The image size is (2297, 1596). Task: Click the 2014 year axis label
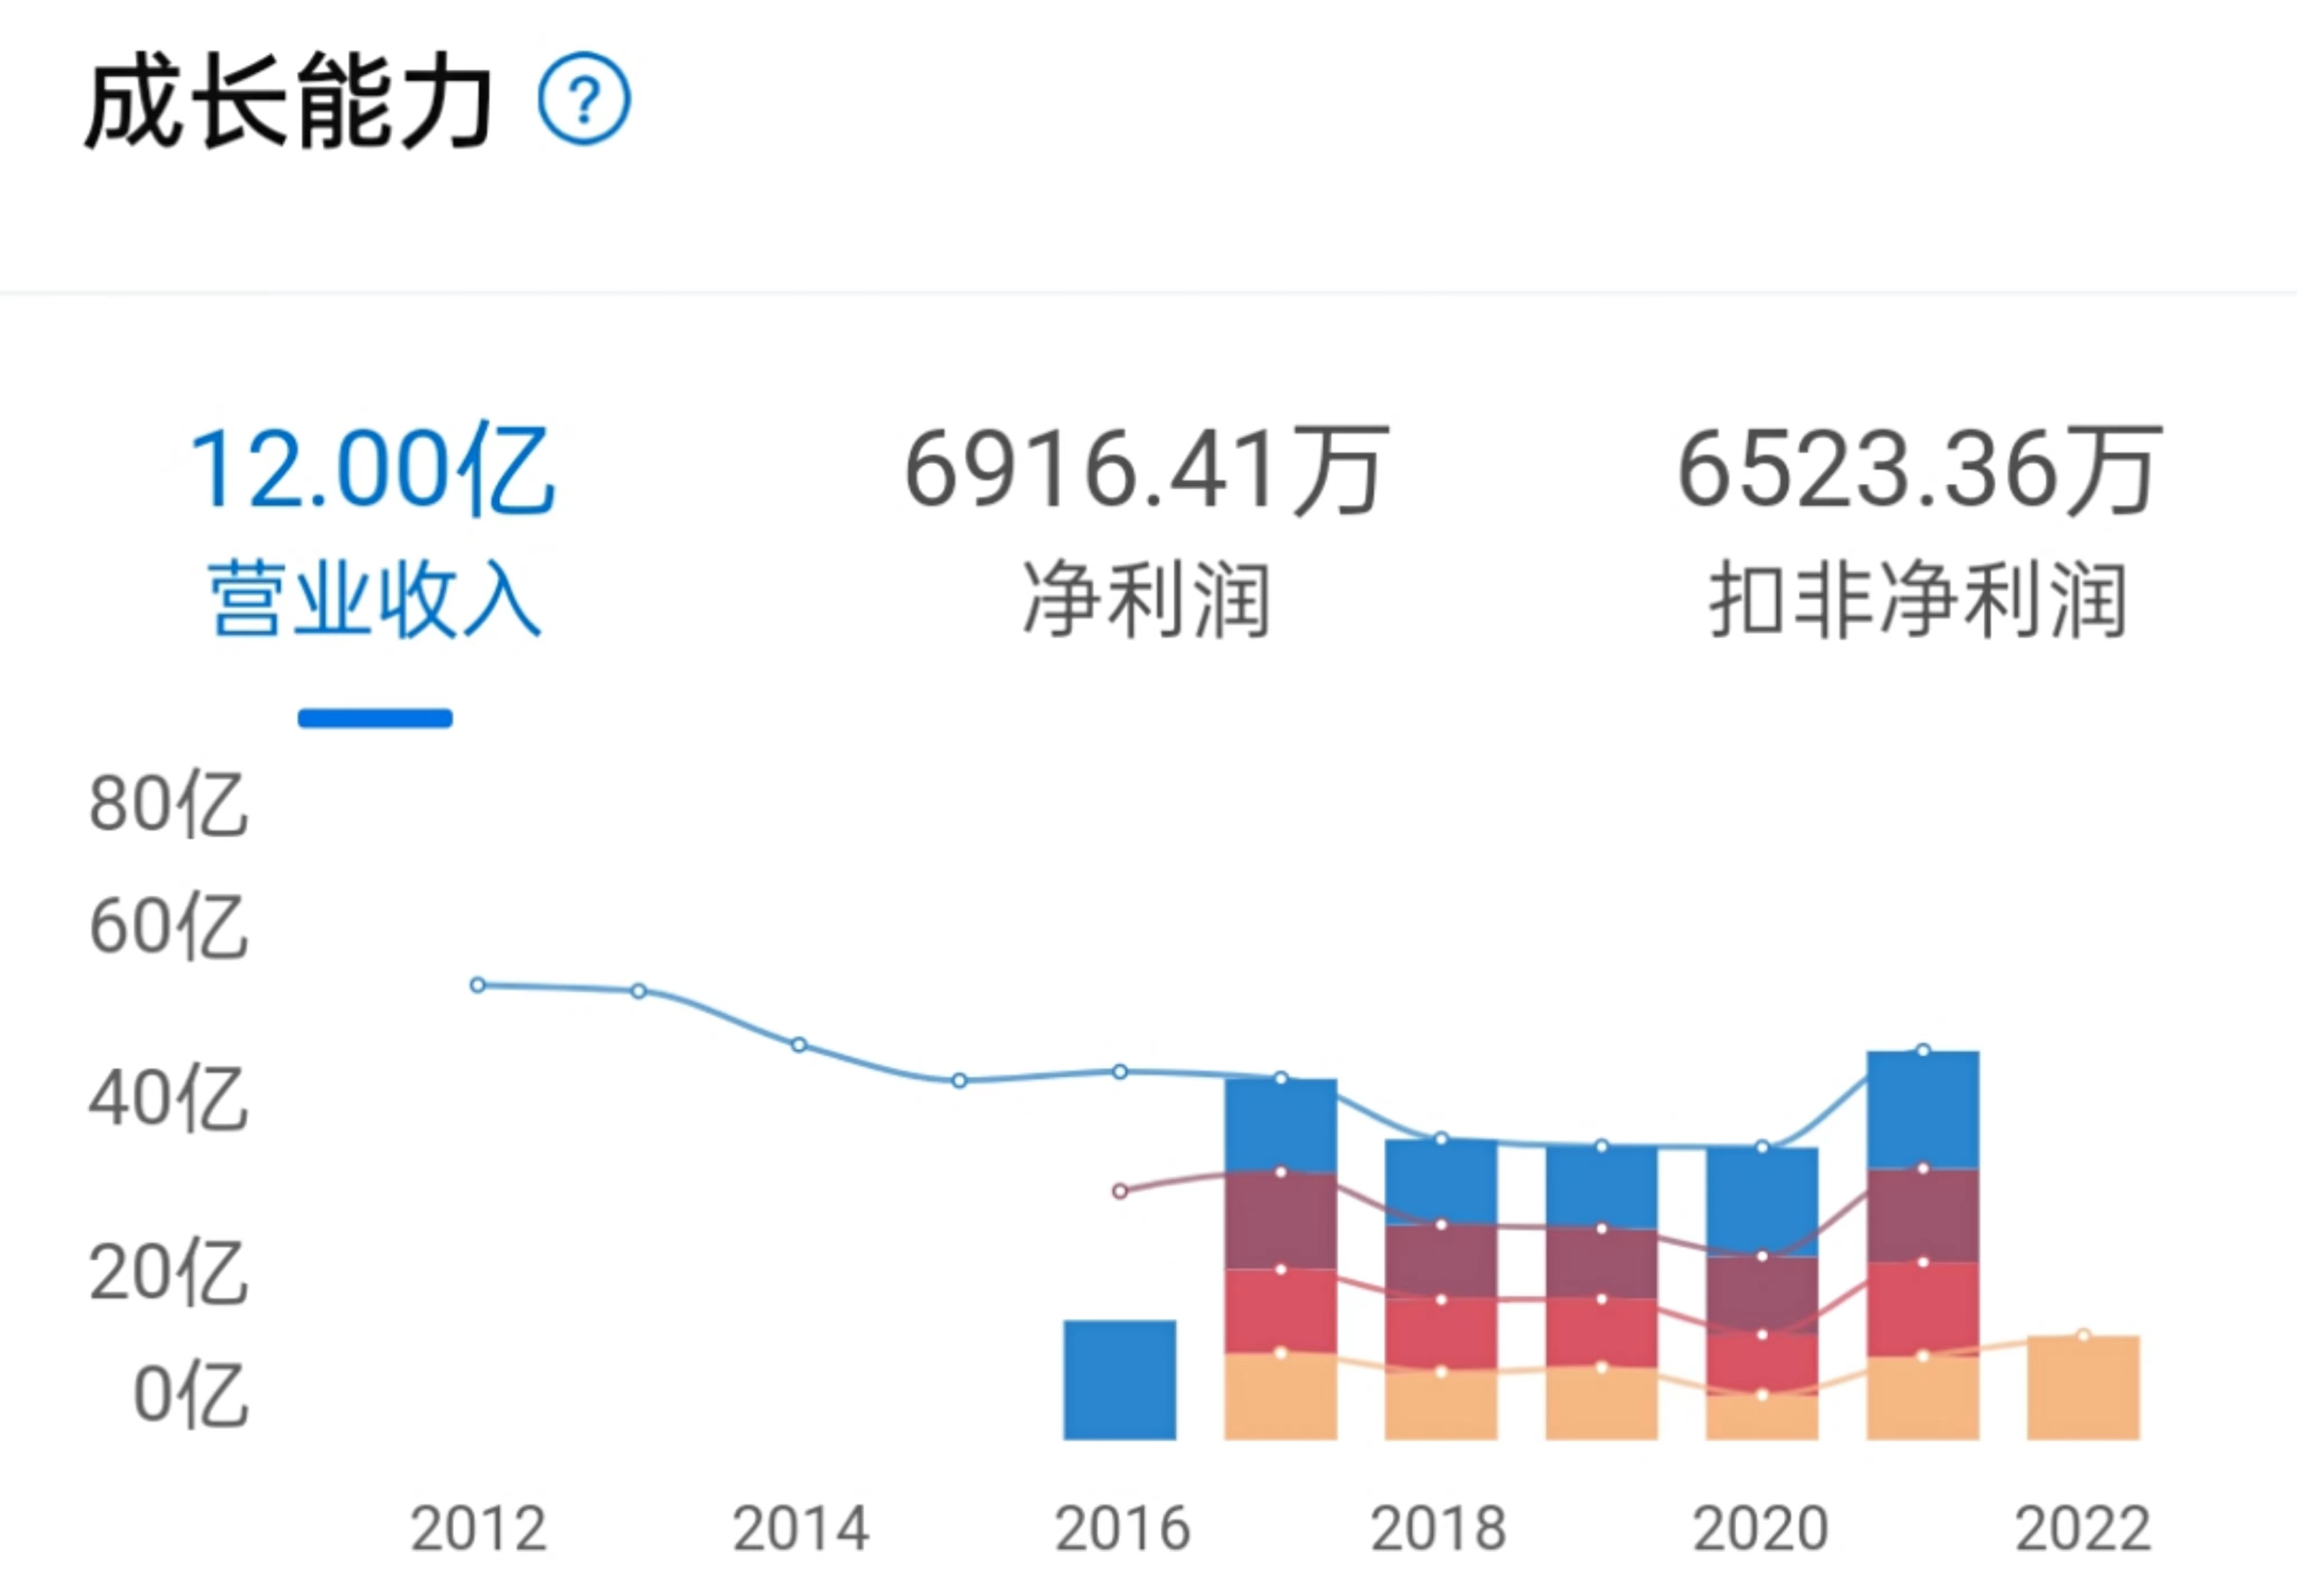pos(800,1530)
